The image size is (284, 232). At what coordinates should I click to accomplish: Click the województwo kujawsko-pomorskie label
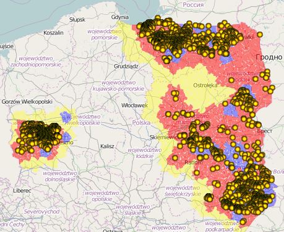tap(118, 86)
